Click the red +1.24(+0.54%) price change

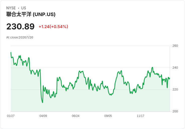coord(53,27)
